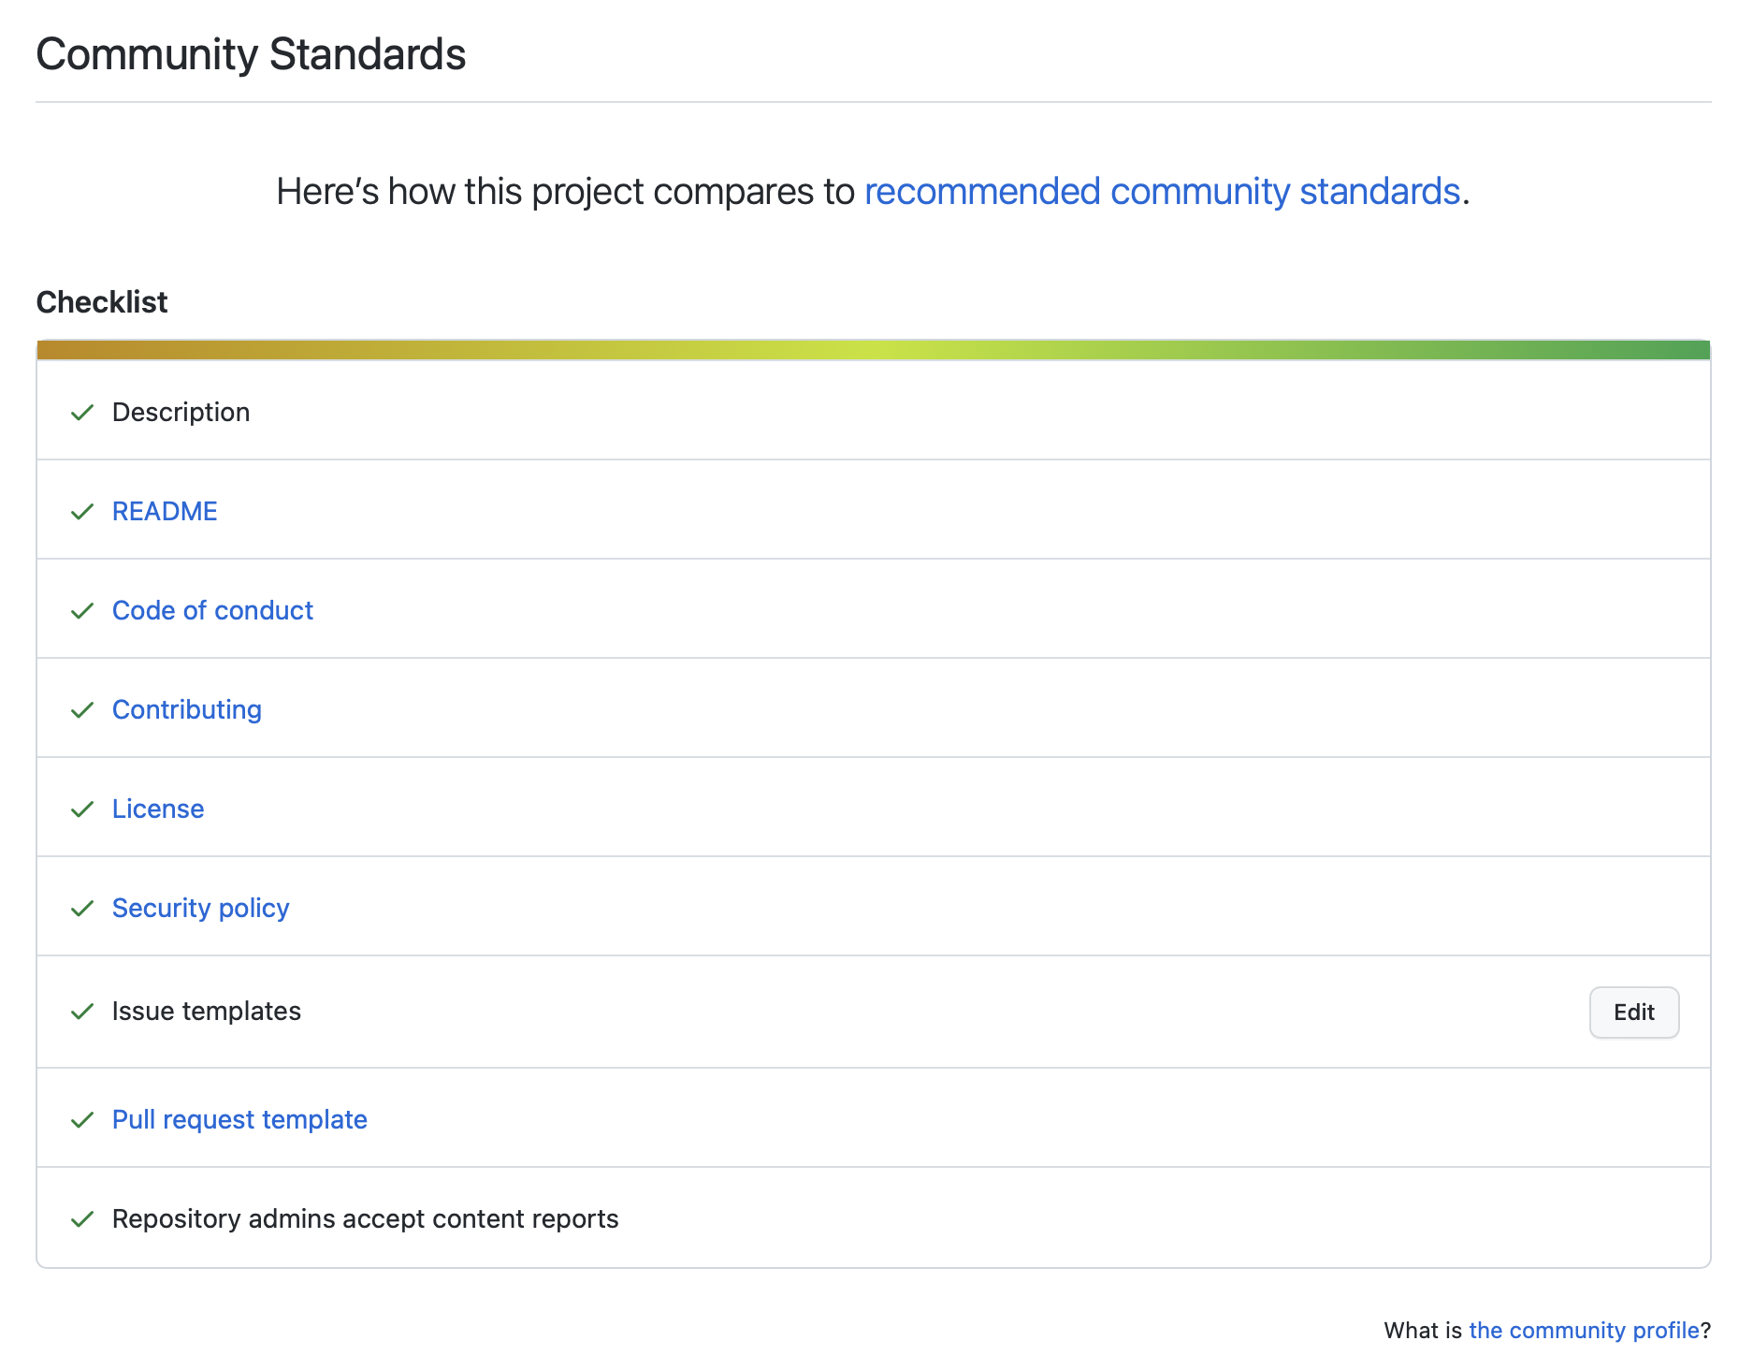Click the check beside Pull request template
The height and width of the screenshot is (1370, 1753).
[82, 1120]
